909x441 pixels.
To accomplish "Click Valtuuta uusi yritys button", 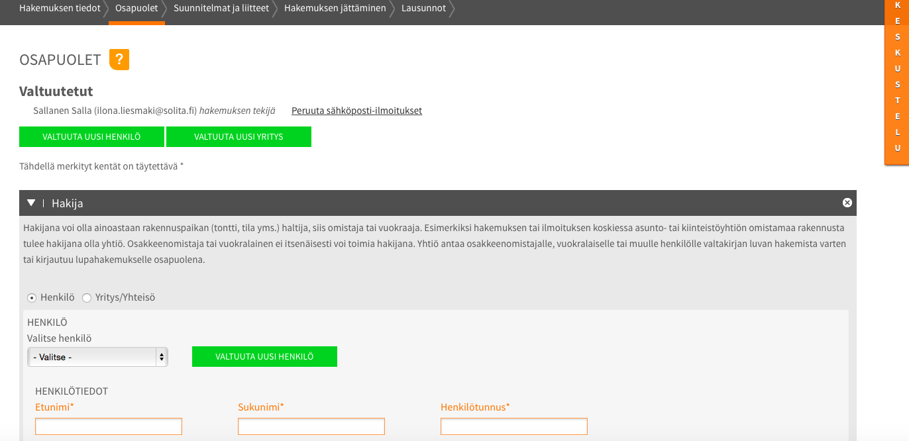I will pyautogui.click(x=239, y=137).
